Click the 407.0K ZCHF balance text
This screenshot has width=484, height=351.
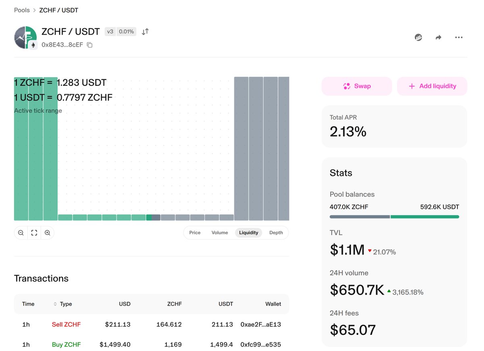349,207
